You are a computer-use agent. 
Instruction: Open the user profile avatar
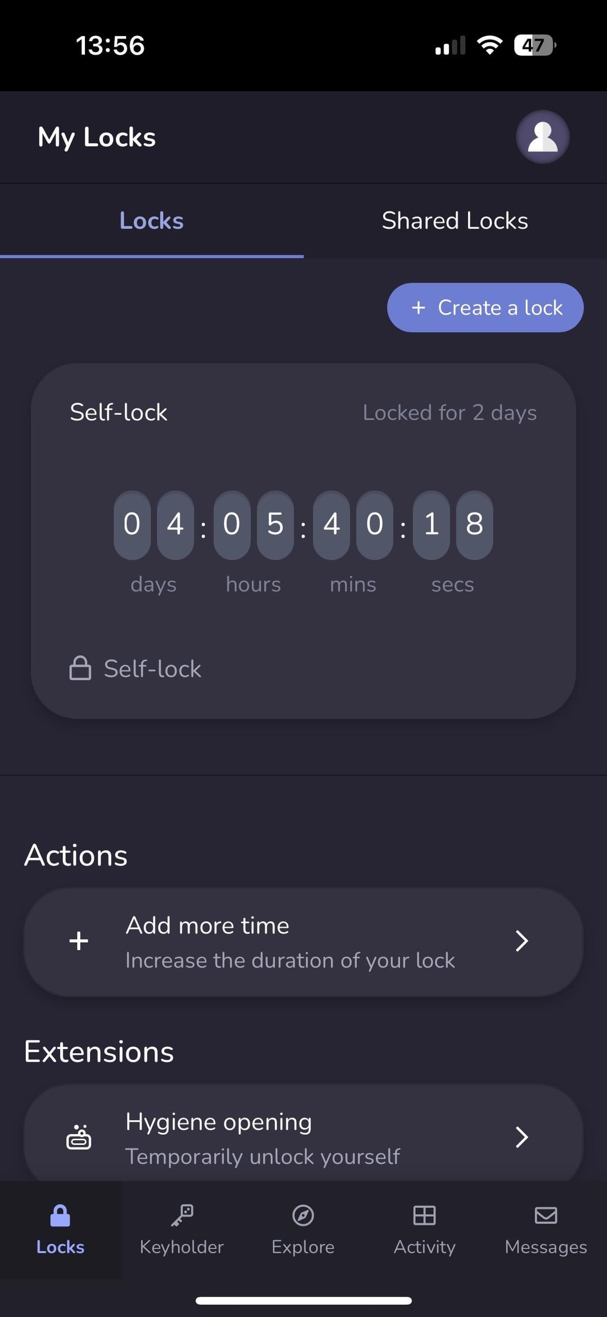542,137
